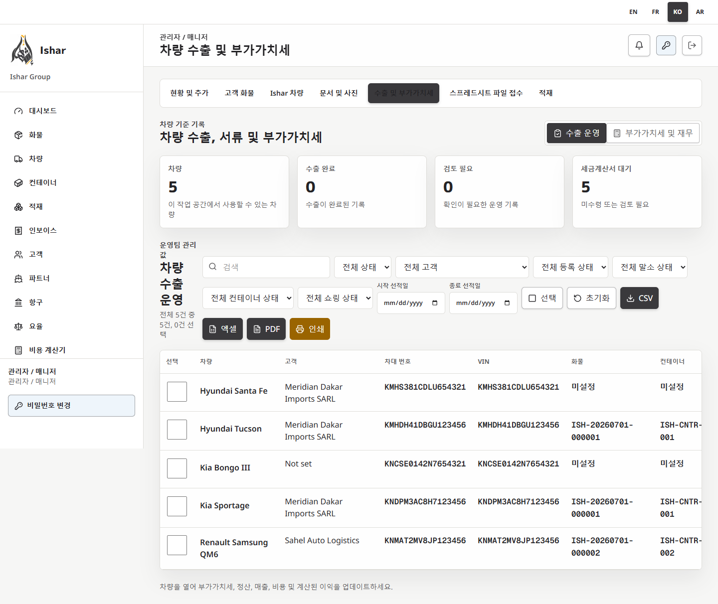This screenshot has height=604, width=718.
Task: Select the Kia Sportage row checkbox
Action: 177,506
